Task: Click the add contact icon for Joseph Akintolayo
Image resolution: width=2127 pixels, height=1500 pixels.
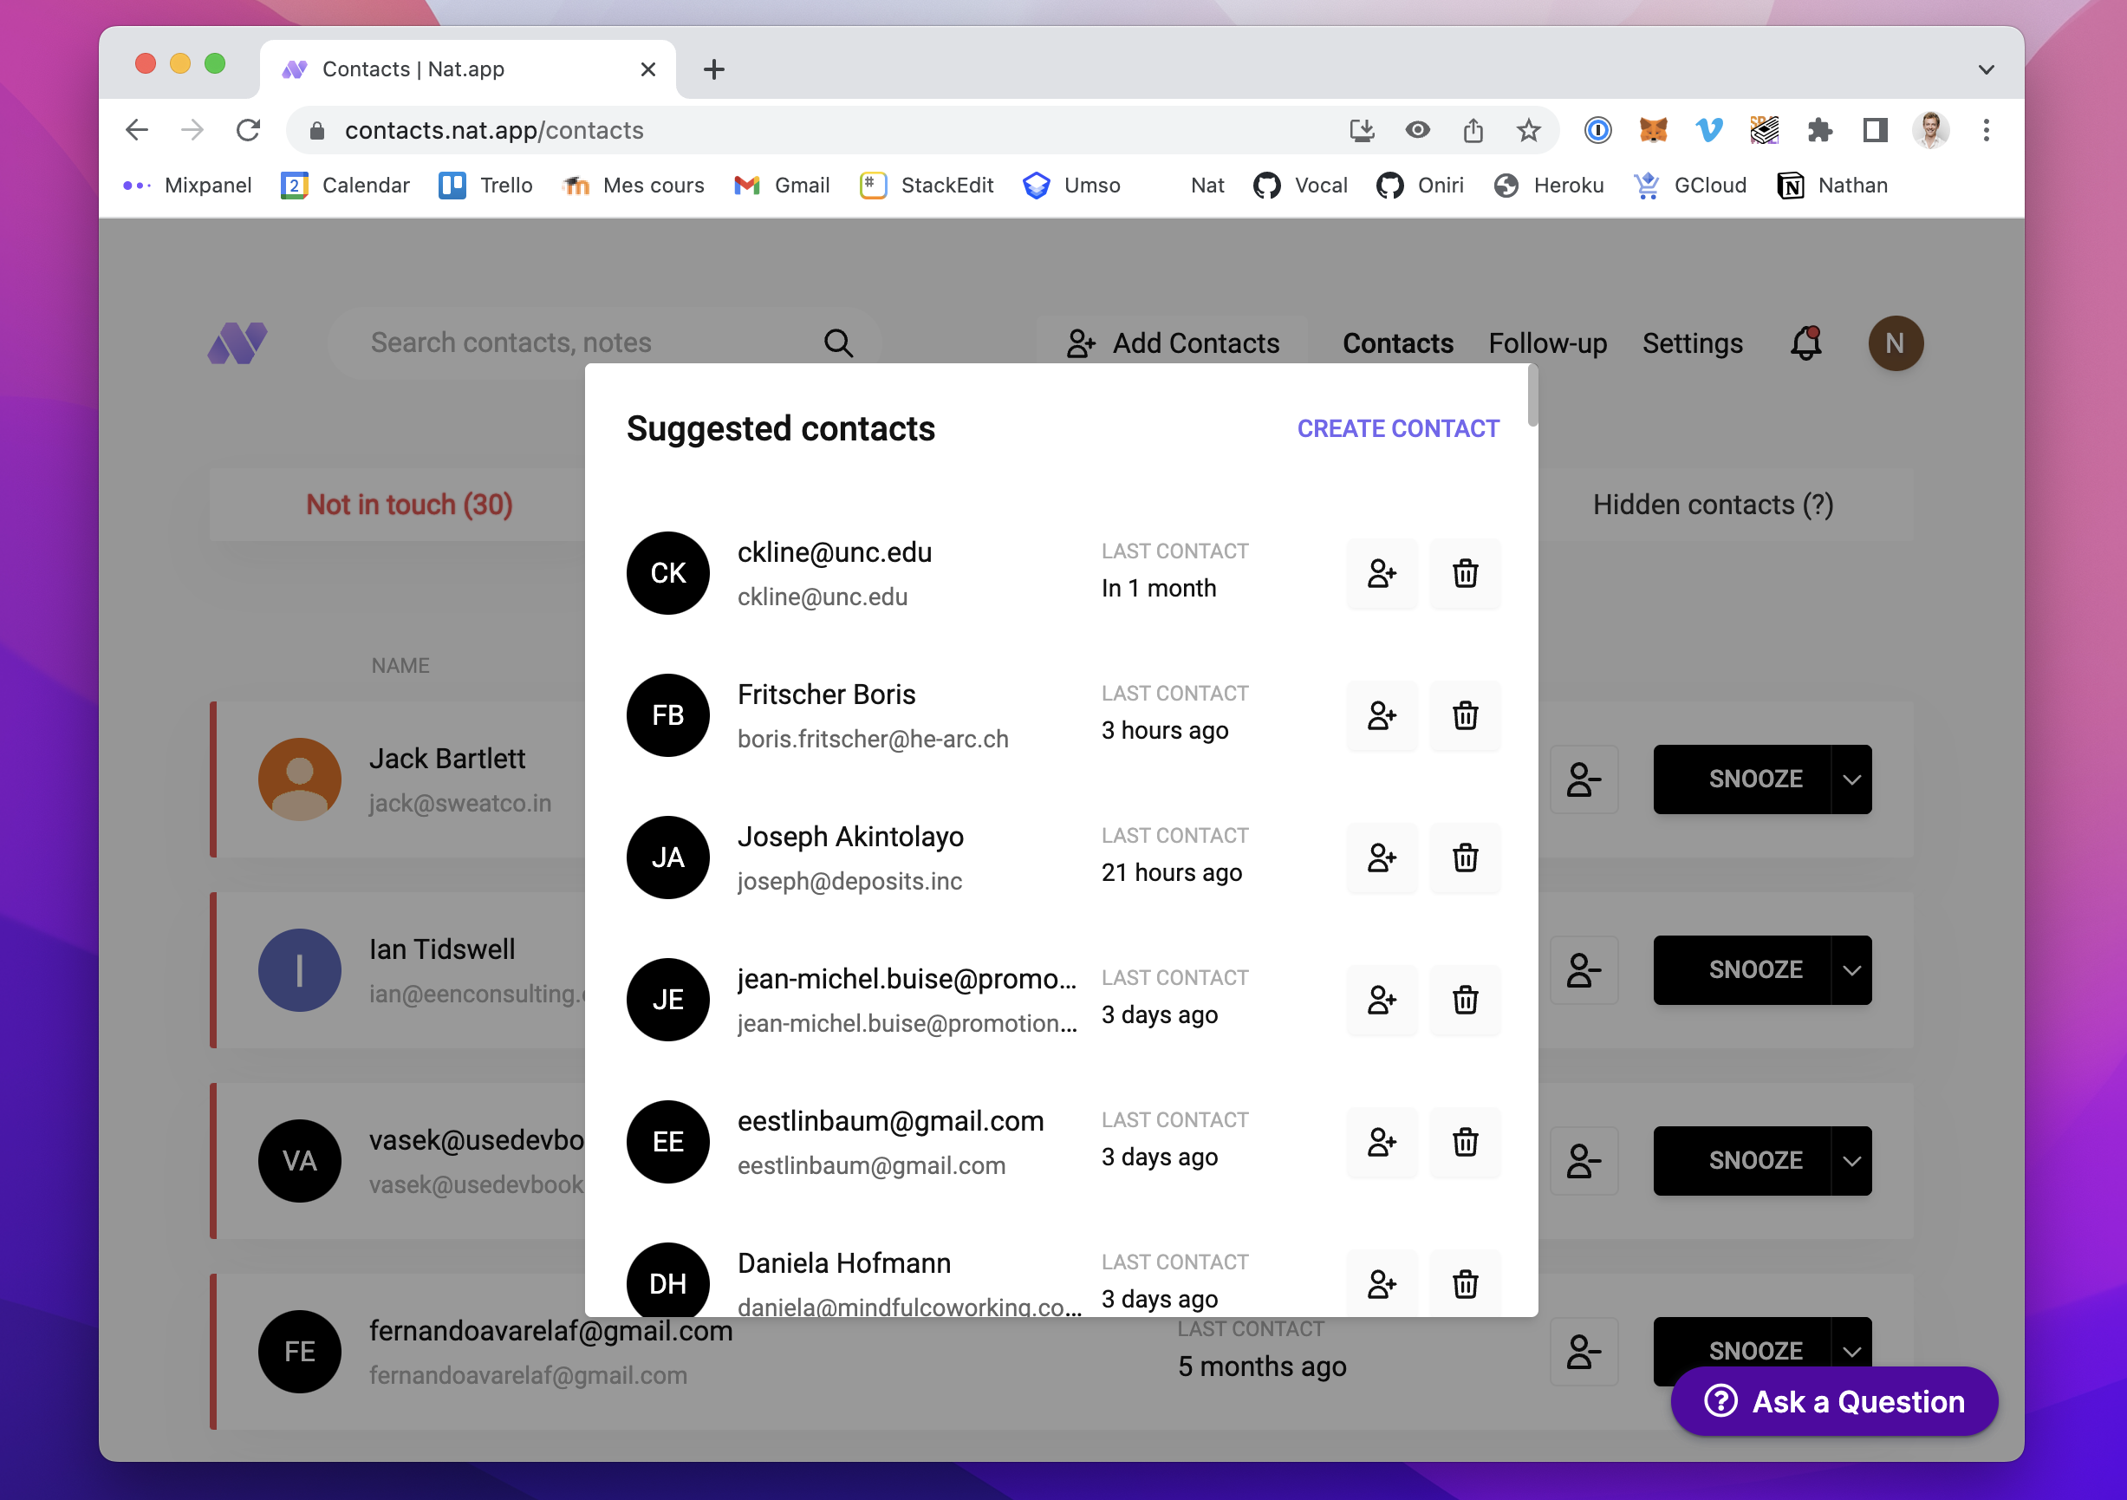Action: tap(1381, 856)
